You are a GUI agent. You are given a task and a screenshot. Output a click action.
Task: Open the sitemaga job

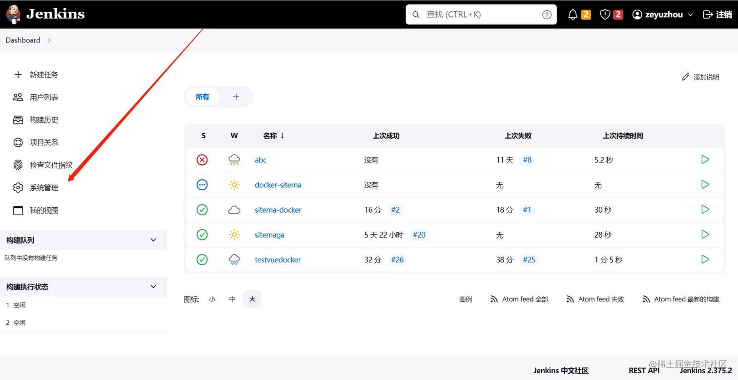[x=269, y=235]
